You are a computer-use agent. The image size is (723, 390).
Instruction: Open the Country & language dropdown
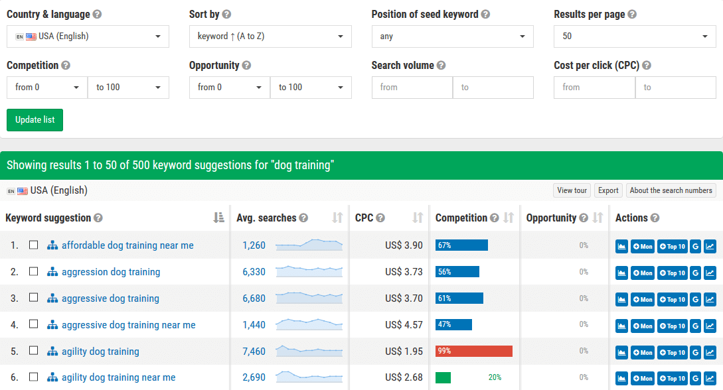(x=88, y=36)
